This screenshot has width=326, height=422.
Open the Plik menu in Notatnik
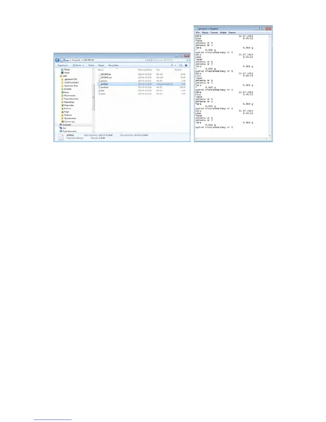coord(198,33)
